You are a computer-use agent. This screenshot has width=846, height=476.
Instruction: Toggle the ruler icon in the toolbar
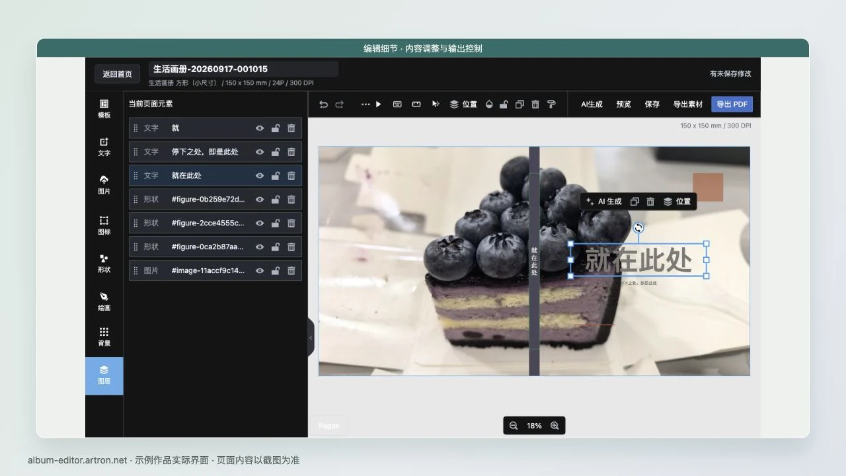point(416,104)
